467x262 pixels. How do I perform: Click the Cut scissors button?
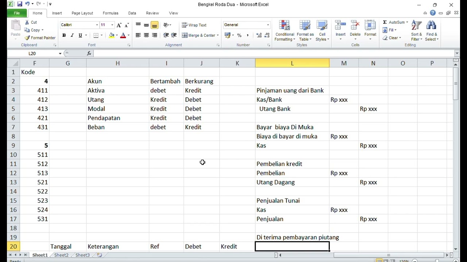point(31,22)
